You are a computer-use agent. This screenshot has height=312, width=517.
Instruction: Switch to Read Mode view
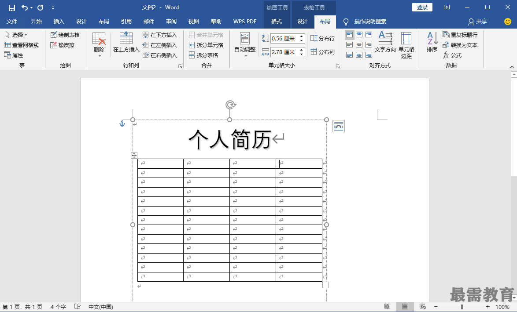(x=388, y=307)
